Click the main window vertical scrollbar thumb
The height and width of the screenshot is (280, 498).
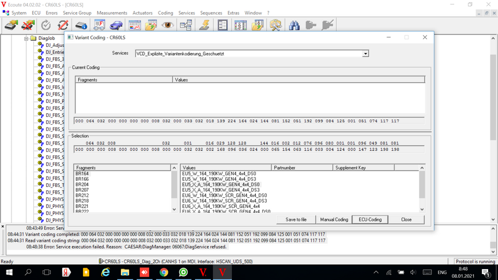click(x=493, y=97)
